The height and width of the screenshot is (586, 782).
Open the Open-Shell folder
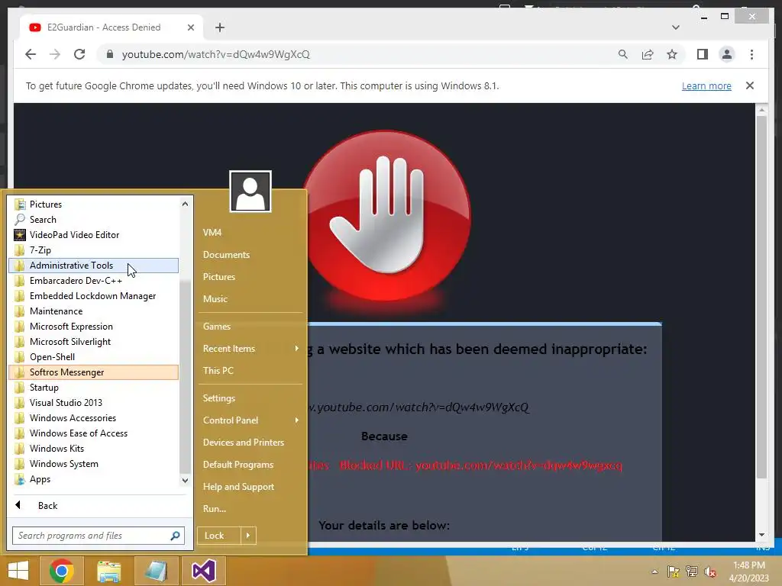[94, 357]
